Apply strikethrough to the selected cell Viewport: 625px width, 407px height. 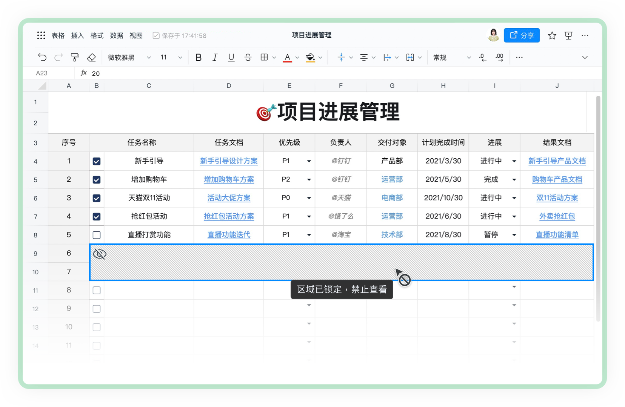coord(248,57)
